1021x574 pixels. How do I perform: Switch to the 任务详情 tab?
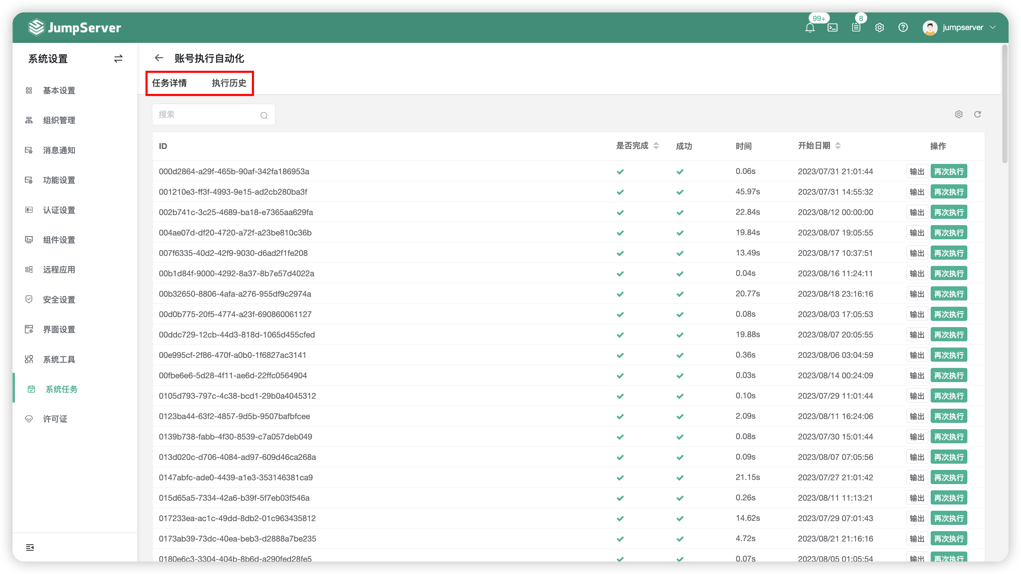169,83
